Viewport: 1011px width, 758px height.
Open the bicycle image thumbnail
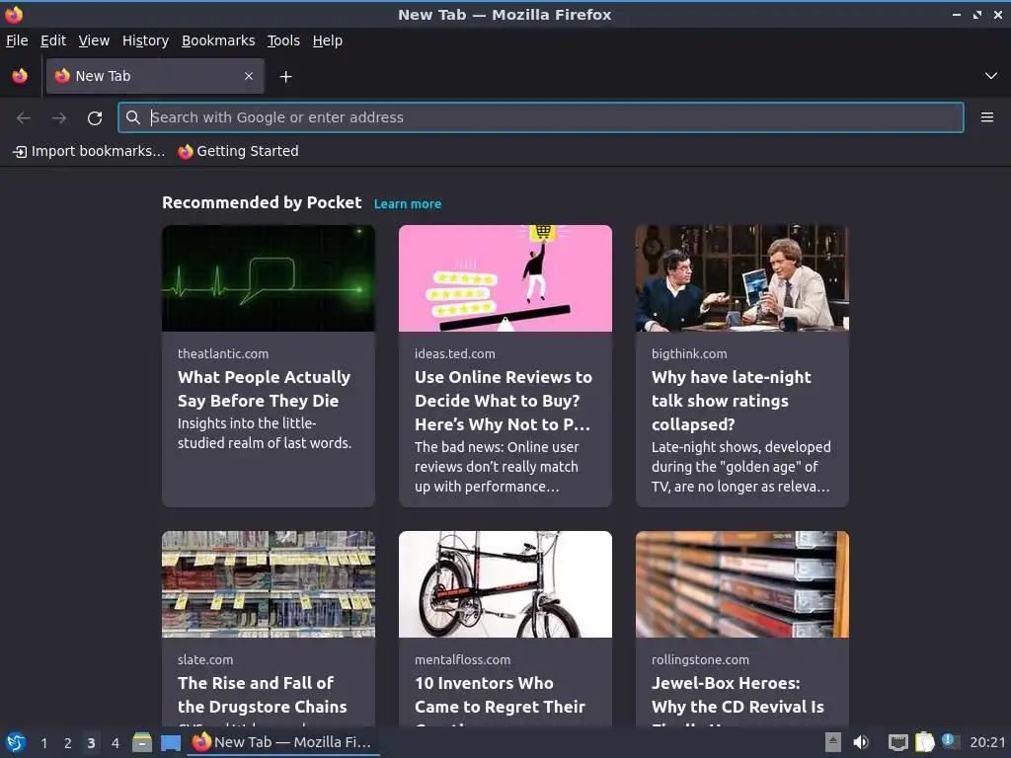click(505, 584)
